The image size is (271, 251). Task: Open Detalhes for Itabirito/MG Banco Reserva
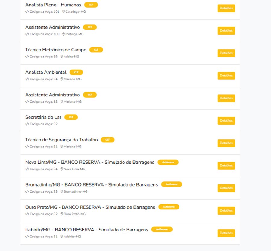(x=226, y=233)
